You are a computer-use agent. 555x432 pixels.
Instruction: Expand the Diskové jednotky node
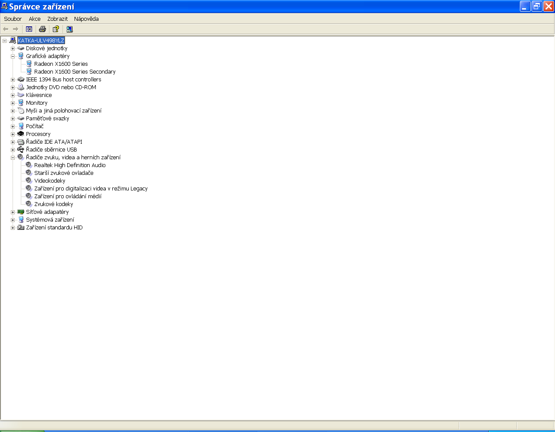click(x=13, y=48)
